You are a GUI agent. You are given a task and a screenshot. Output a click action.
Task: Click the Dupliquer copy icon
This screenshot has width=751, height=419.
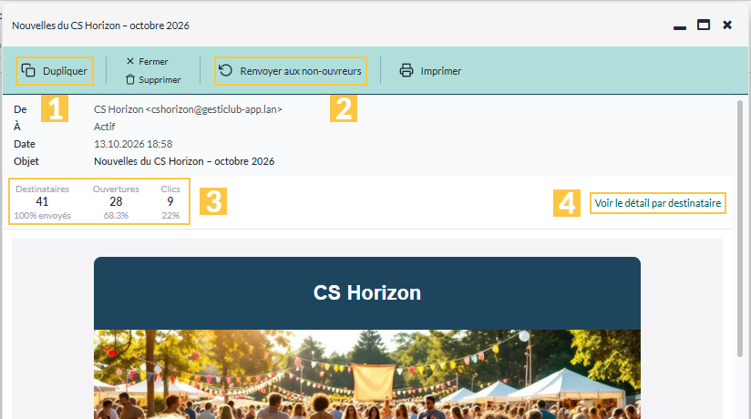coord(28,70)
